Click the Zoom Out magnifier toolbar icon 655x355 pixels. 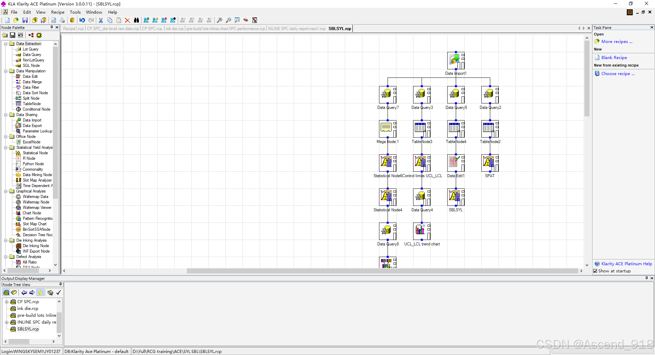tap(228, 20)
